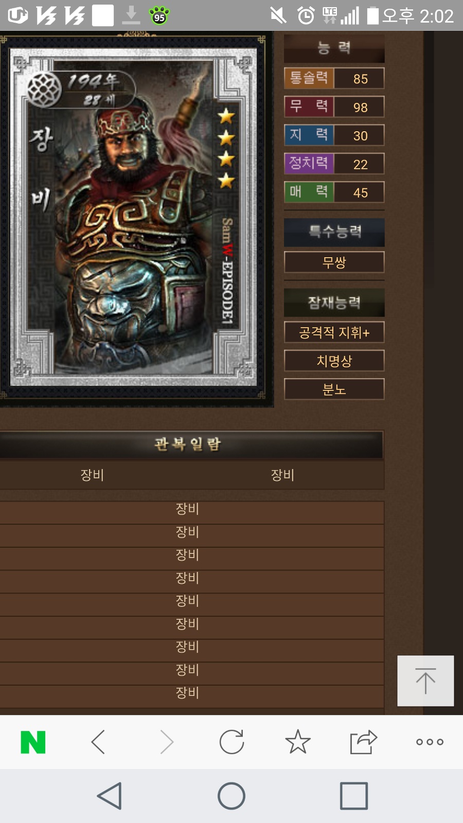Tap the 관복일람 section header
This screenshot has height=823, width=463.
188,444
